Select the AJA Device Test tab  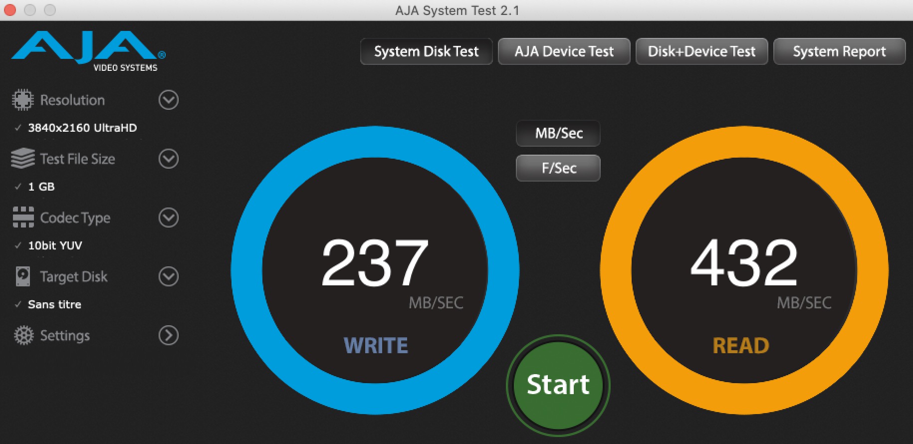tap(564, 51)
